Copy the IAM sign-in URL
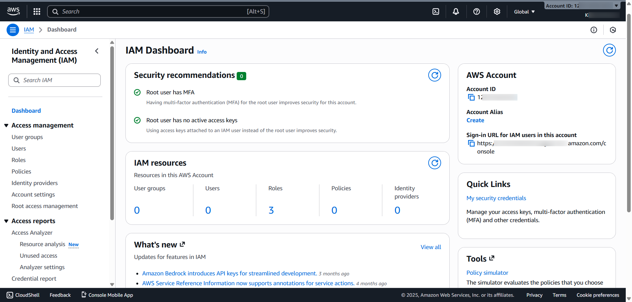 [x=471, y=143]
